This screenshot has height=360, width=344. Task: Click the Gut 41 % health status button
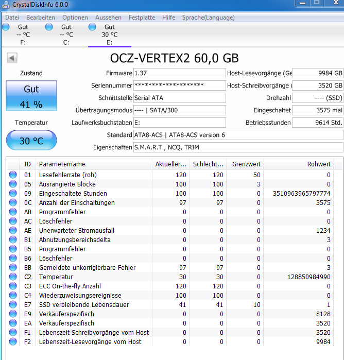[31, 96]
